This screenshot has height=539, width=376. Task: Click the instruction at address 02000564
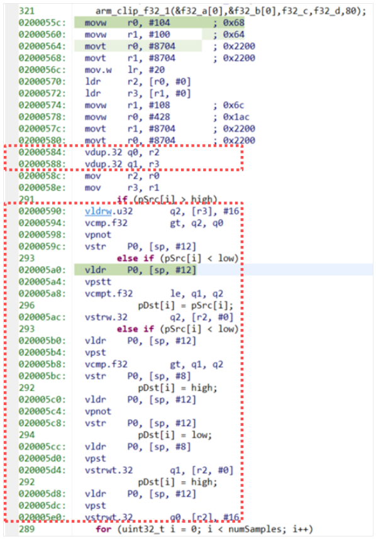[170, 46]
